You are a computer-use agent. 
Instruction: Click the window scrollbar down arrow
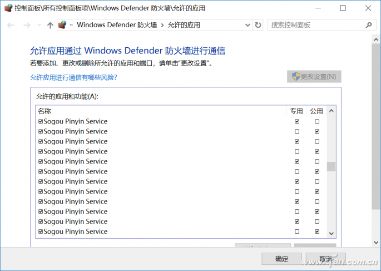(x=376, y=242)
